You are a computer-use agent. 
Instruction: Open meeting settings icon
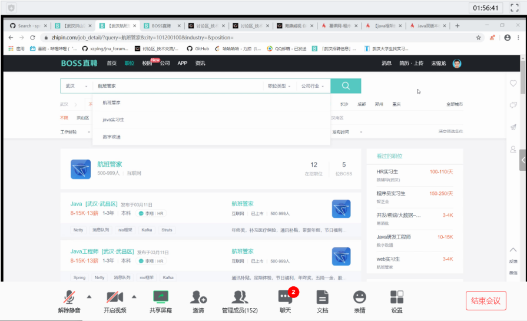click(397, 302)
